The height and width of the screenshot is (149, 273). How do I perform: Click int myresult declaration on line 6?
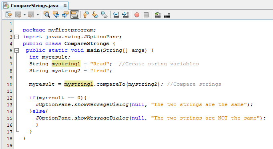(50, 57)
